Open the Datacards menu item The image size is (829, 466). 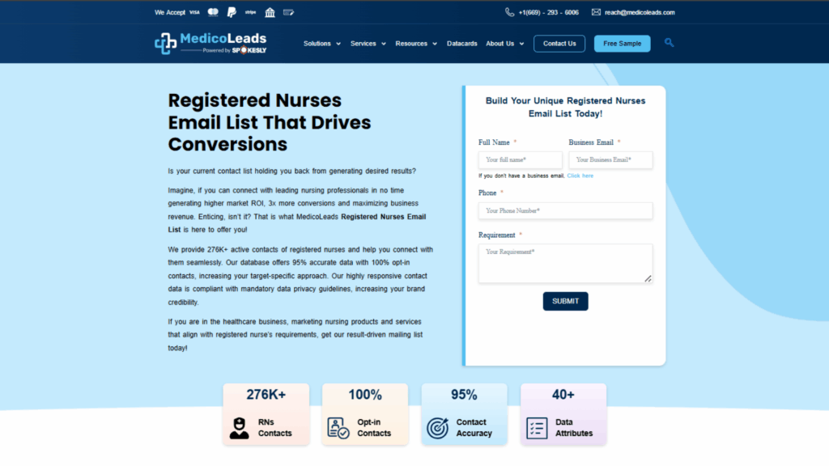[462, 44]
